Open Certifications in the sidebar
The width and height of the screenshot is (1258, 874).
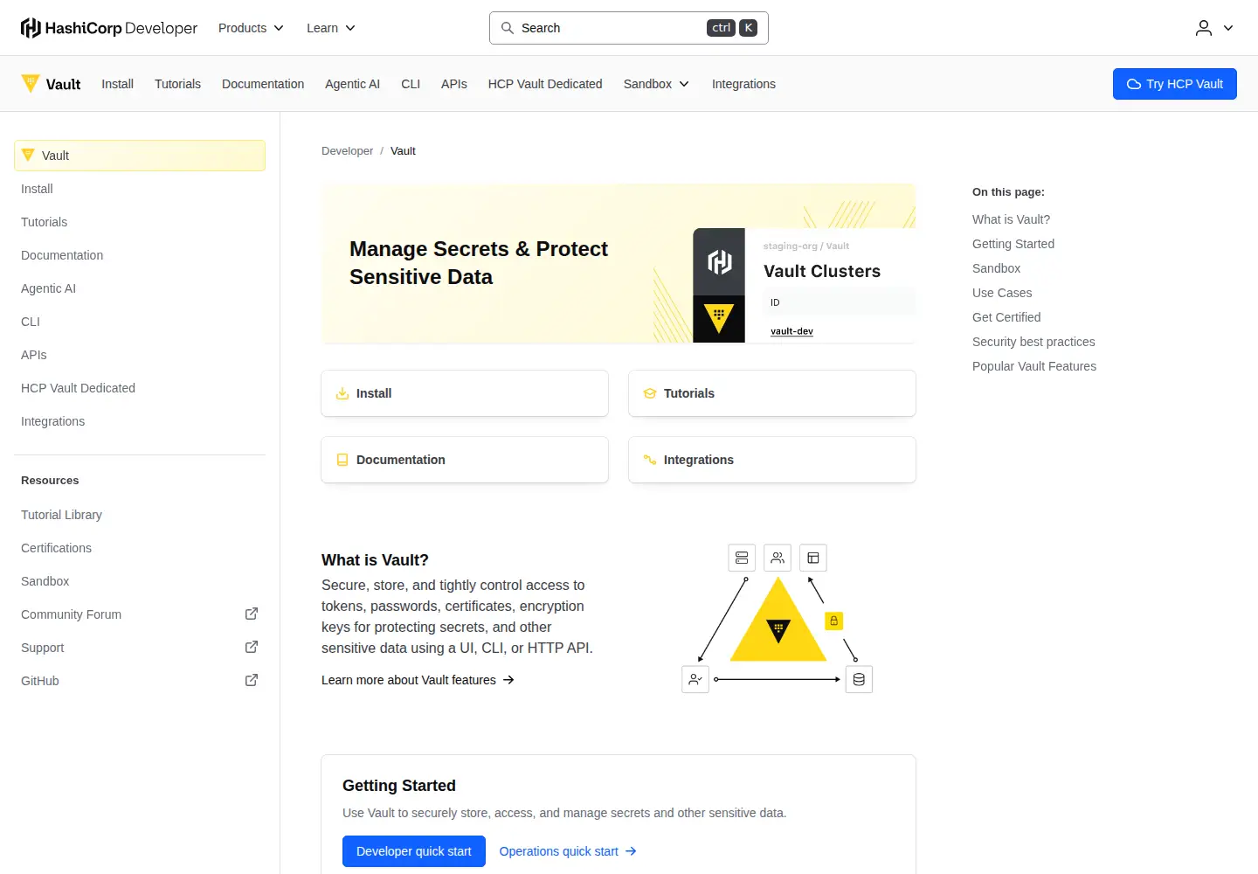coord(56,548)
